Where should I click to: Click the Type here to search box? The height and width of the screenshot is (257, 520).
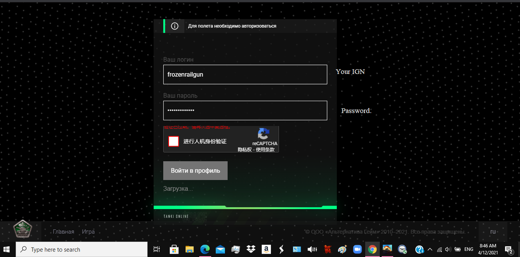pos(82,249)
